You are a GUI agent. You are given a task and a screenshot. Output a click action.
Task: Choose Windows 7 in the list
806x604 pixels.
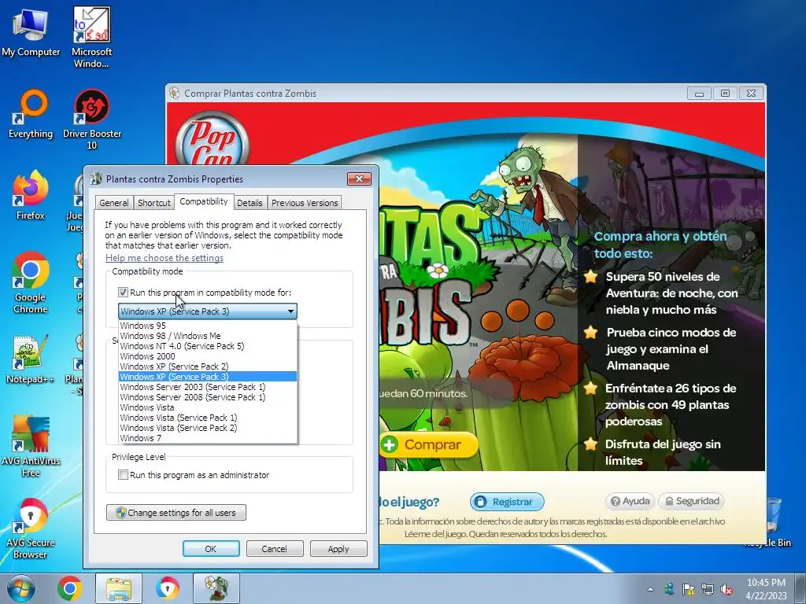tap(208, 438)
